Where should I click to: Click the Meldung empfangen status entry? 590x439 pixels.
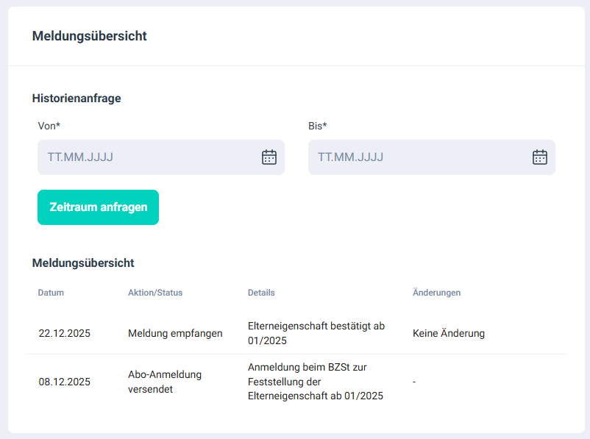click(x=175, y=333)
